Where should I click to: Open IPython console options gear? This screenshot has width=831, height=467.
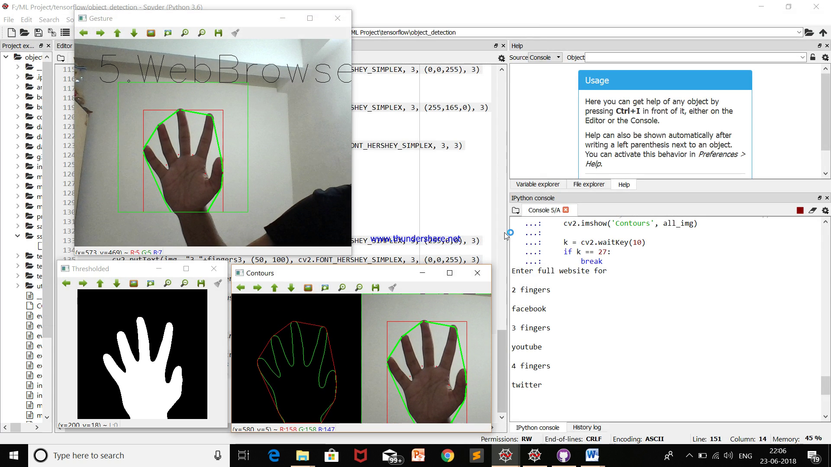pyautogui.click(x=825, y=210)
